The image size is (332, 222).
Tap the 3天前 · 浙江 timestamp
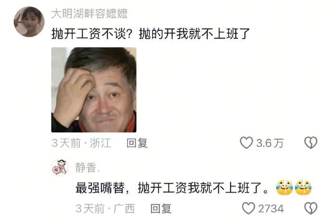(81, 143)
